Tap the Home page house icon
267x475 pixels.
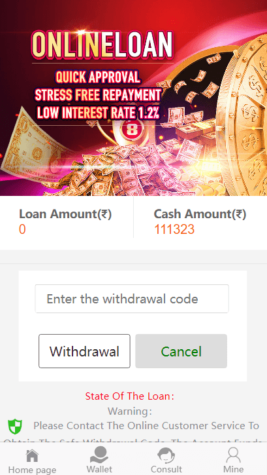coord(32,456)
